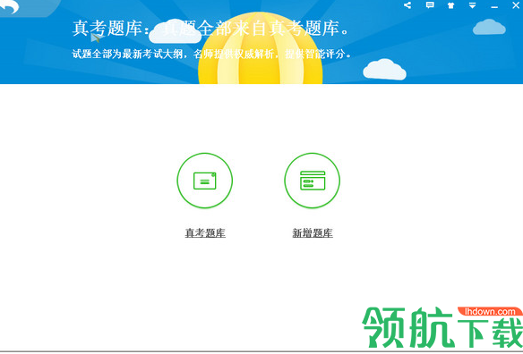Open the feedback message icon
The image size is (523, 354).
point(430,5)
